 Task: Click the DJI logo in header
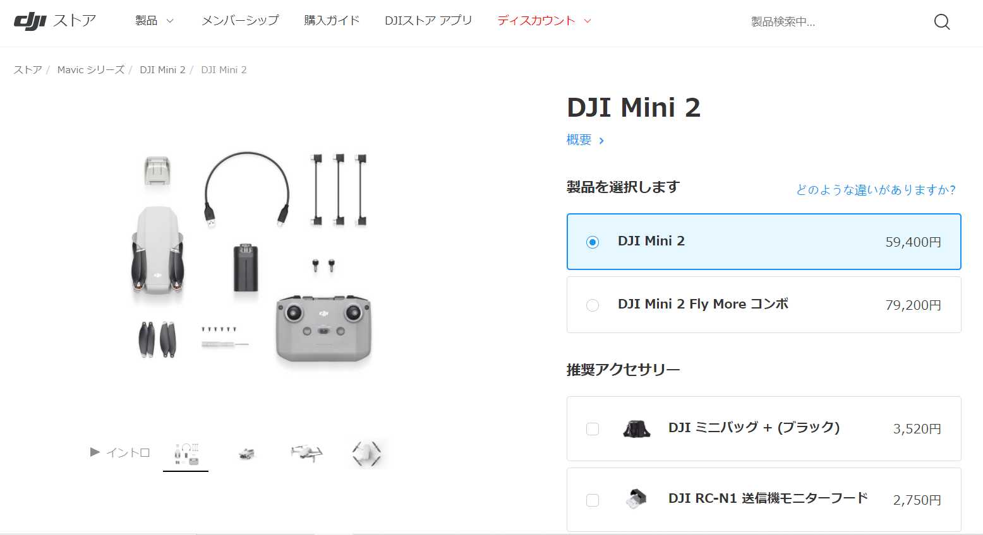tap(30, 21)
